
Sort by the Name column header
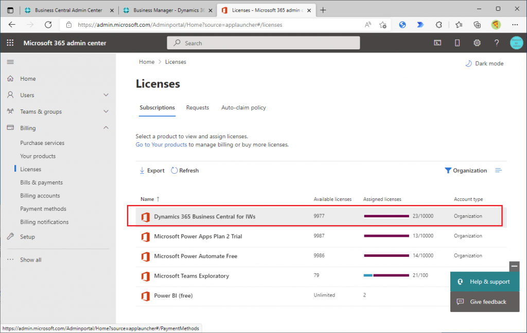150,199
